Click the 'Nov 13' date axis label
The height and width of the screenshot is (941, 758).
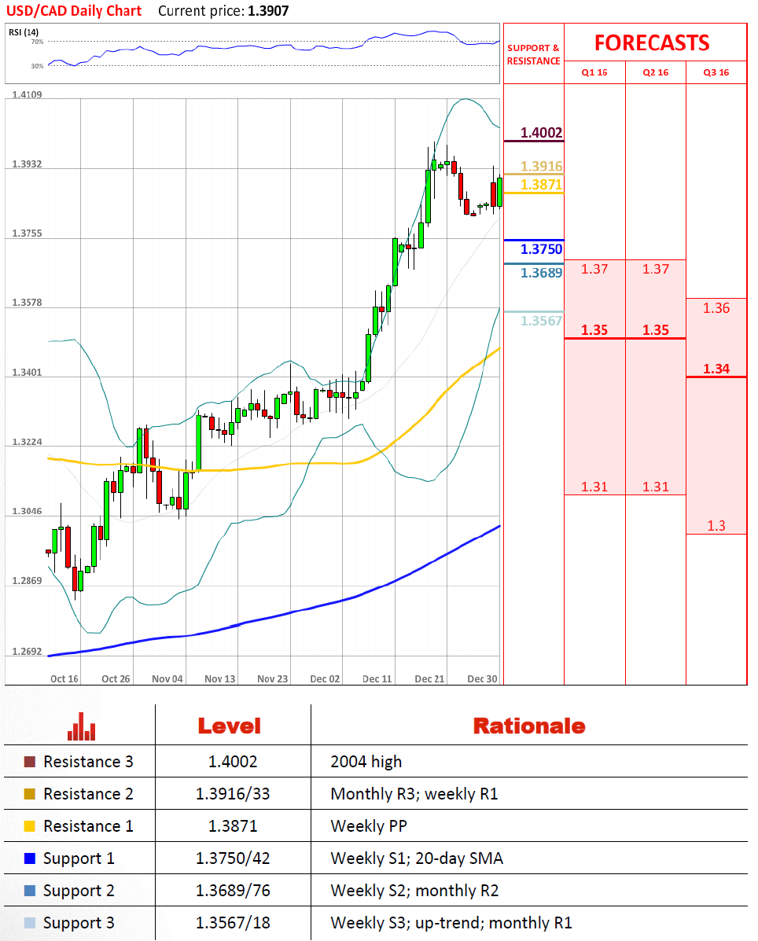(x=219, y=678)
